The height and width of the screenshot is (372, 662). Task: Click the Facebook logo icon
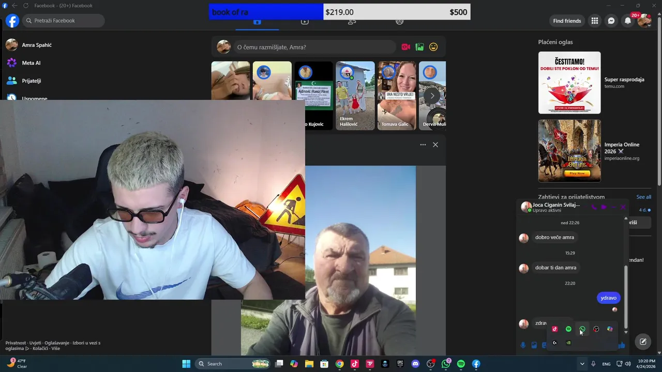pyautogui.click(x=12, y=21)
